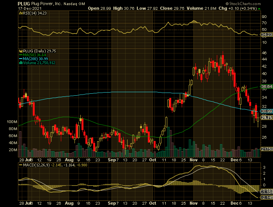Click the MA(50) 36.64 legend text
Screen dimensions: 273x207
[34, 55]
